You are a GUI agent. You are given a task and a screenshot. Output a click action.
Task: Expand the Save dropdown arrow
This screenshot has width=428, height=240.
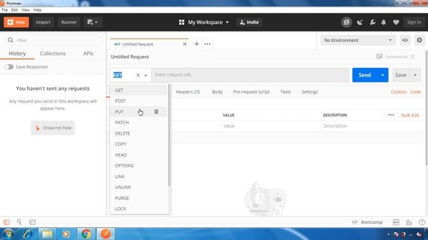click(415, 75)
